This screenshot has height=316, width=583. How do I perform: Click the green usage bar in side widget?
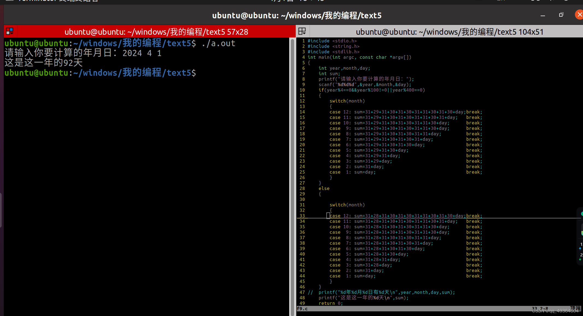pos(582,233)
